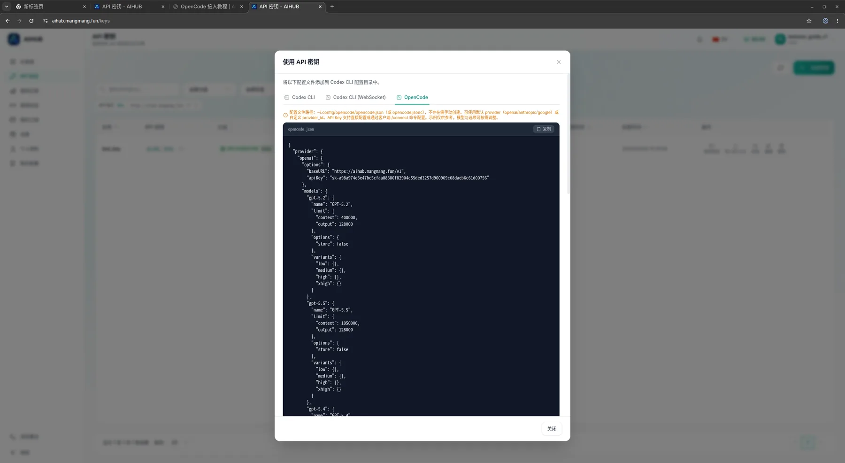The image size is (845, 463).
Task: Click the green create button behind dialog
Action: click(814, 68)
